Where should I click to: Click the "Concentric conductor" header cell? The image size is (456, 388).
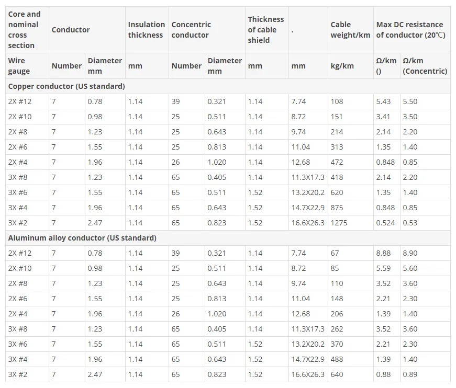(x=191, y=30)
